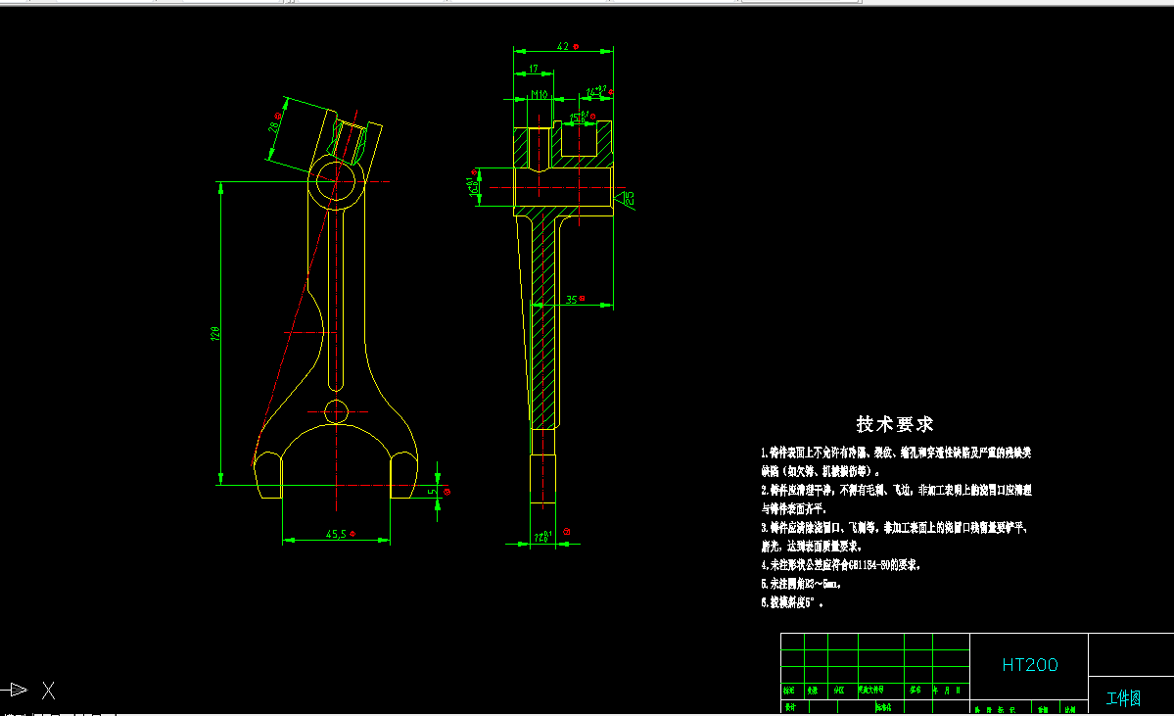Select the 技术要求 heading

[895, 424]
